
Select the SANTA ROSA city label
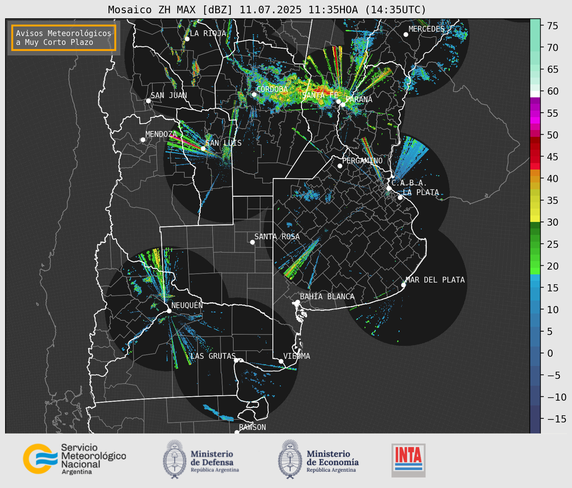[277, 237]
